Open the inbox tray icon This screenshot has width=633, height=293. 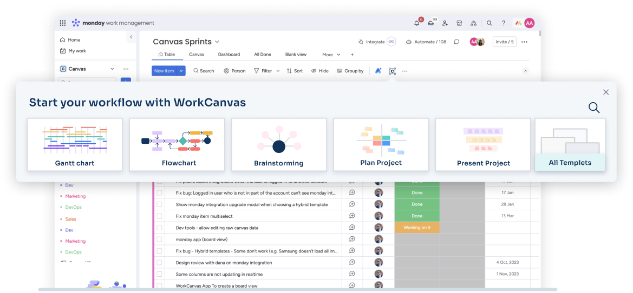431,23
